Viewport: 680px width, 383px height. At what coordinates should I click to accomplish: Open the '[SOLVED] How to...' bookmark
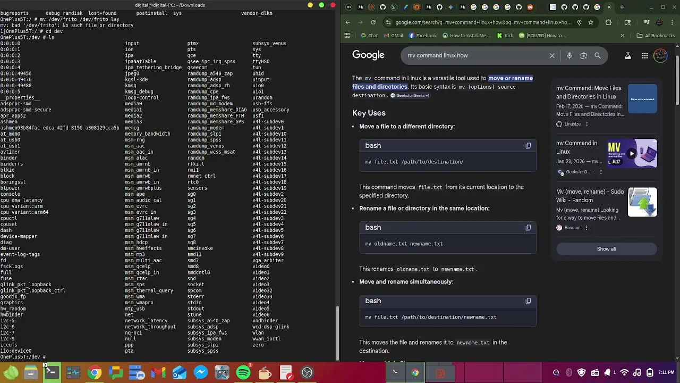pos(542,36)
